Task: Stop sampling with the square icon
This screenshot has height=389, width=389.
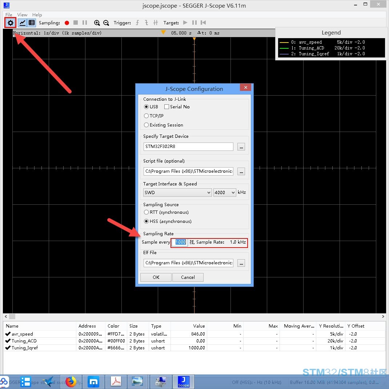Action: point(76,23)
